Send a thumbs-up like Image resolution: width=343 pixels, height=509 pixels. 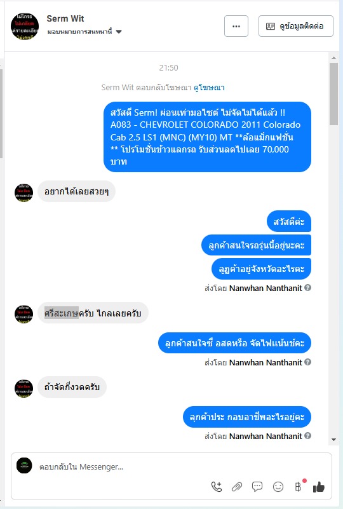[319, 487]
